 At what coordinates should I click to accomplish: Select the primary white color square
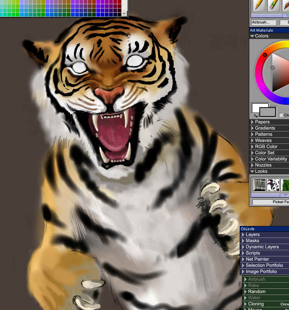pyautogui.click(x=257, y=108)
